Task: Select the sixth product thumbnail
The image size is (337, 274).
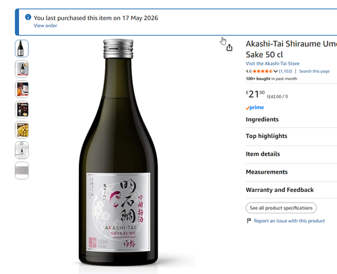Action: (x=22, y=150)
